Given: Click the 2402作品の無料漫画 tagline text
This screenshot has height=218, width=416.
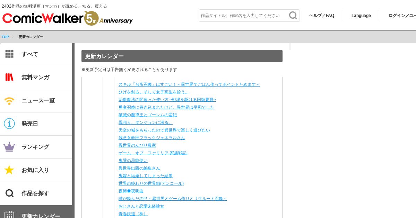Looking at the screenshot, I should click(x=54, y=6).
